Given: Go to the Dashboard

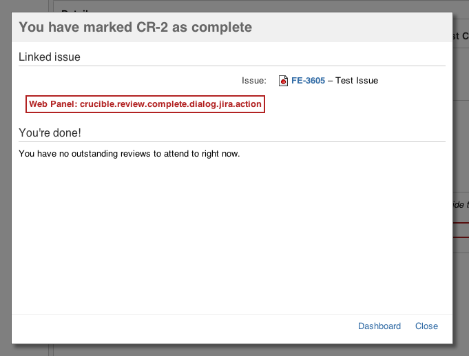Looking at the screenshot, I should (379, 326).
